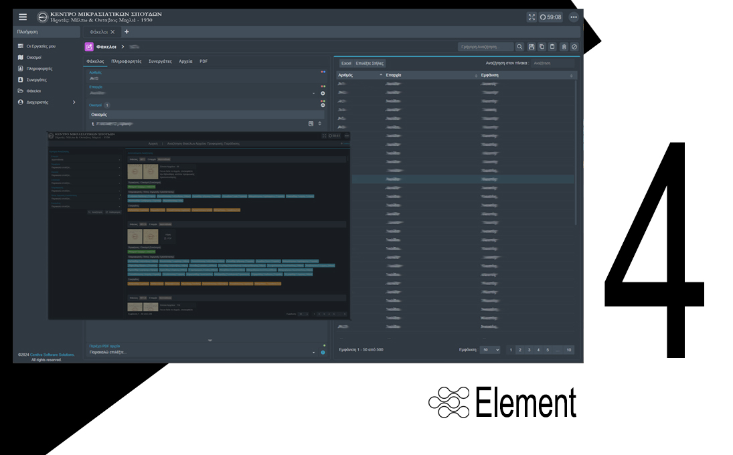The height and width of the screenshot is (455, 733).
Task: Open the hamburger navigation menu
Action: click(23, 17)
